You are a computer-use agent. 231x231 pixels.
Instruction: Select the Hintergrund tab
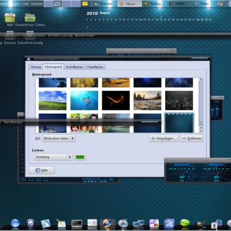(53, 66)
